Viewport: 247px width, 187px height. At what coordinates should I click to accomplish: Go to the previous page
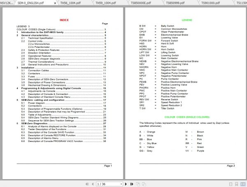[x=93, y=184]
